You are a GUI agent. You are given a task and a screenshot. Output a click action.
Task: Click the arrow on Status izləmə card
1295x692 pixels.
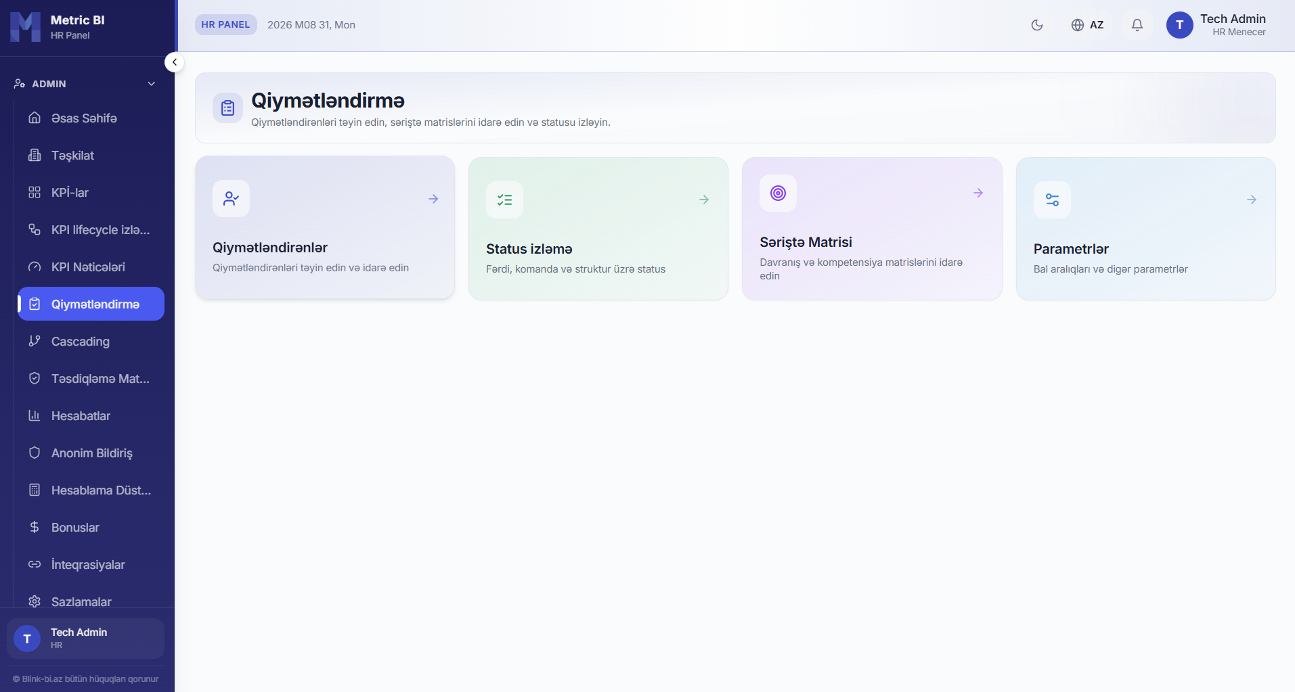[704, 200]
